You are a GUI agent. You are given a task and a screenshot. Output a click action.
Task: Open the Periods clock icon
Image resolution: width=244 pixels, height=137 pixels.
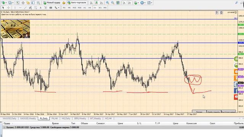click(x=142, y=3)
